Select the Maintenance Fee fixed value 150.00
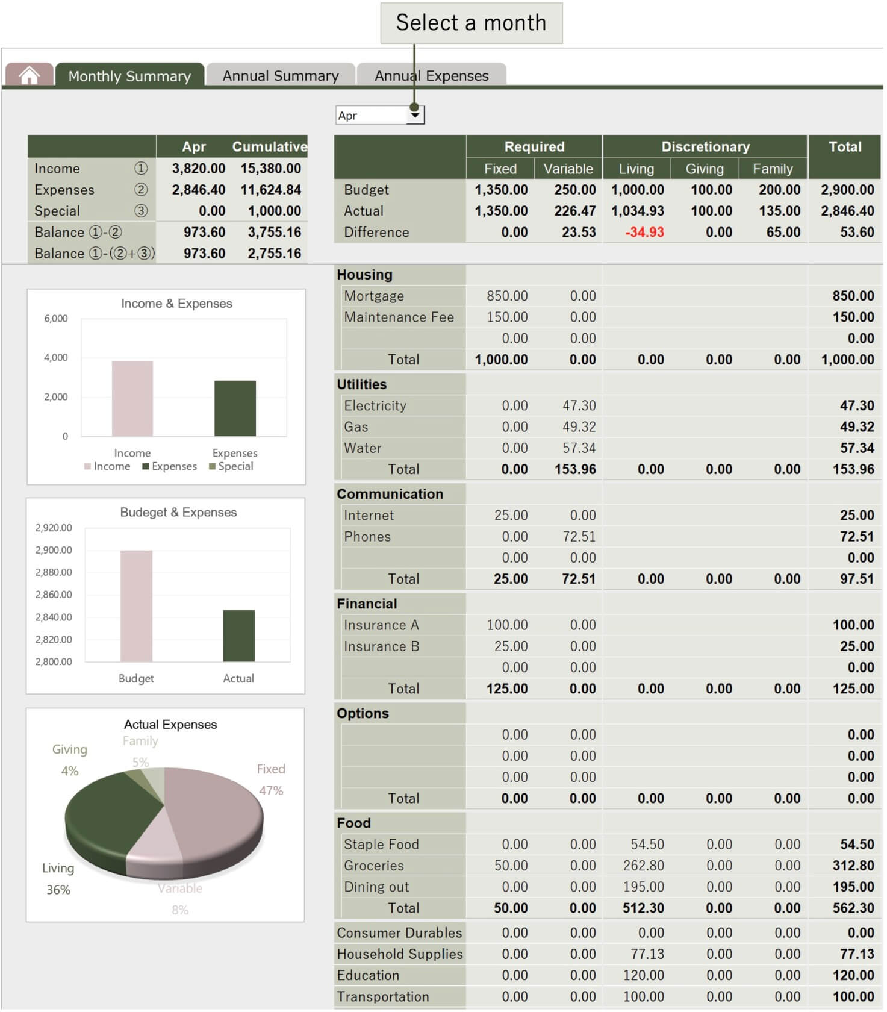Screen dimensions: 887x1012 (x=507, y=317)
